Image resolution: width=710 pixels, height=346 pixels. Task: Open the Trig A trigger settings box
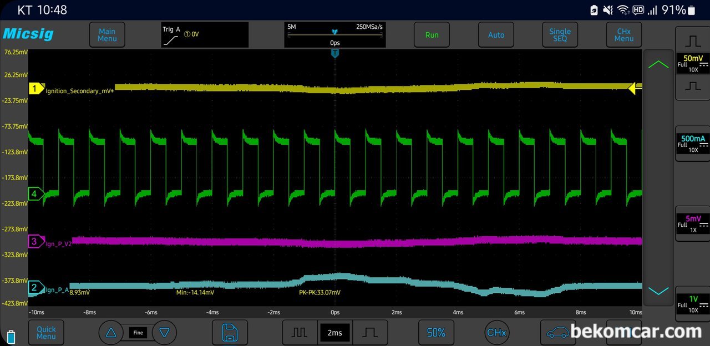point(205,35)
